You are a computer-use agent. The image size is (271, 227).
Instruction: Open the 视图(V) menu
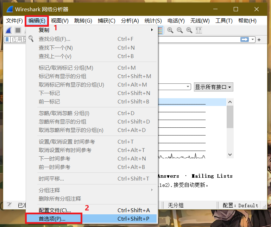59,21
